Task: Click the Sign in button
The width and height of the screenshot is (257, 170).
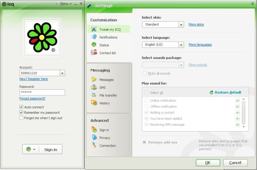Action: (x=50, y=149)
